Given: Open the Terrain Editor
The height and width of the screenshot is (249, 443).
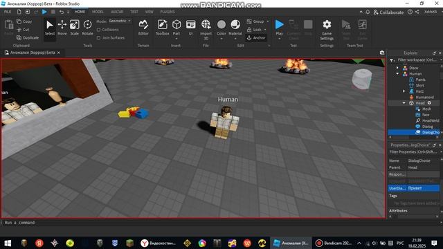Looking at the screenshot, I should coord(143,28).
